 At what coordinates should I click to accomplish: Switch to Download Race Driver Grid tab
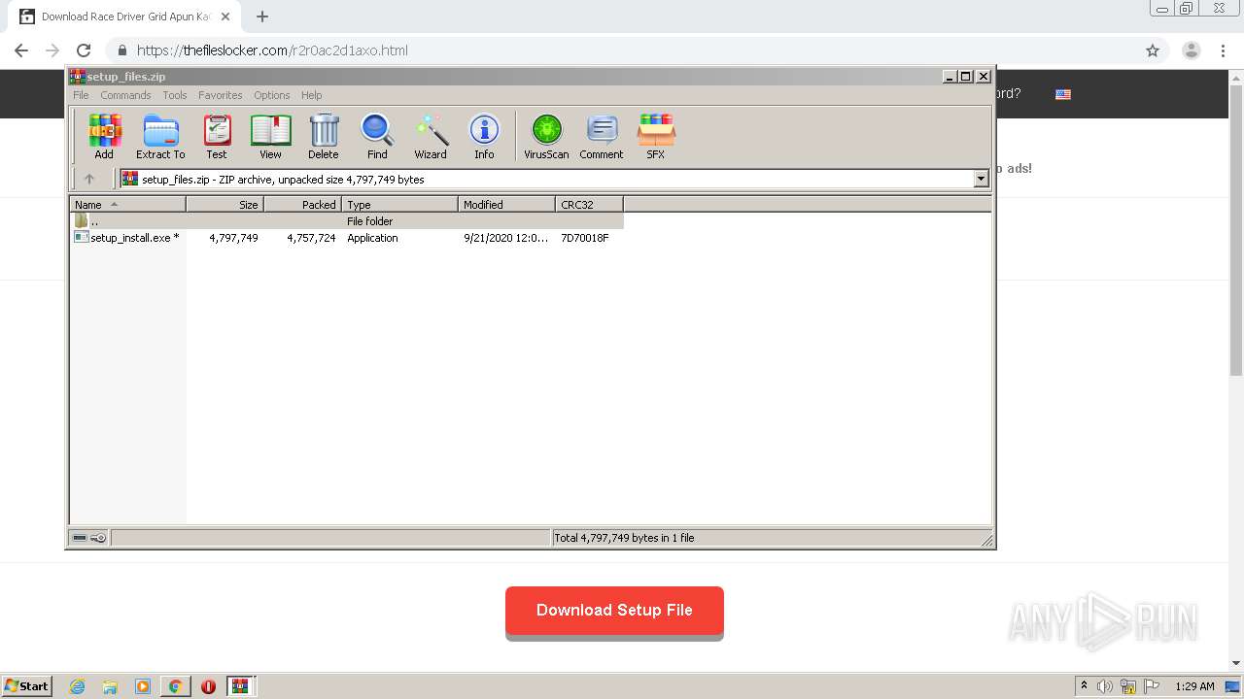coord(125,17)
